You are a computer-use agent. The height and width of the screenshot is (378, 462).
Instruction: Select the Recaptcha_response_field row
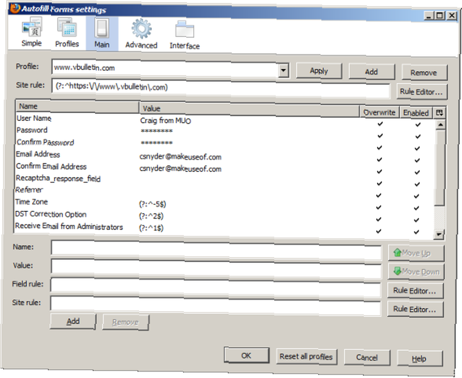pyautogui.click(x=225, y=180)
